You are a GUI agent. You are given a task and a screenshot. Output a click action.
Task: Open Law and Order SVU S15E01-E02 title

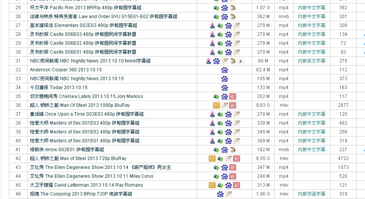103,17
